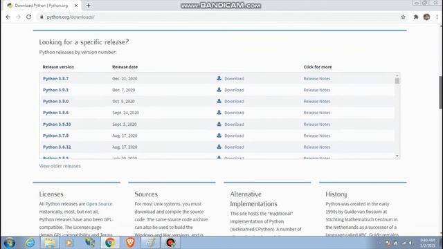Open the Chrome three-dot menu
The image size is (443, 249).
tap(437, 17)
